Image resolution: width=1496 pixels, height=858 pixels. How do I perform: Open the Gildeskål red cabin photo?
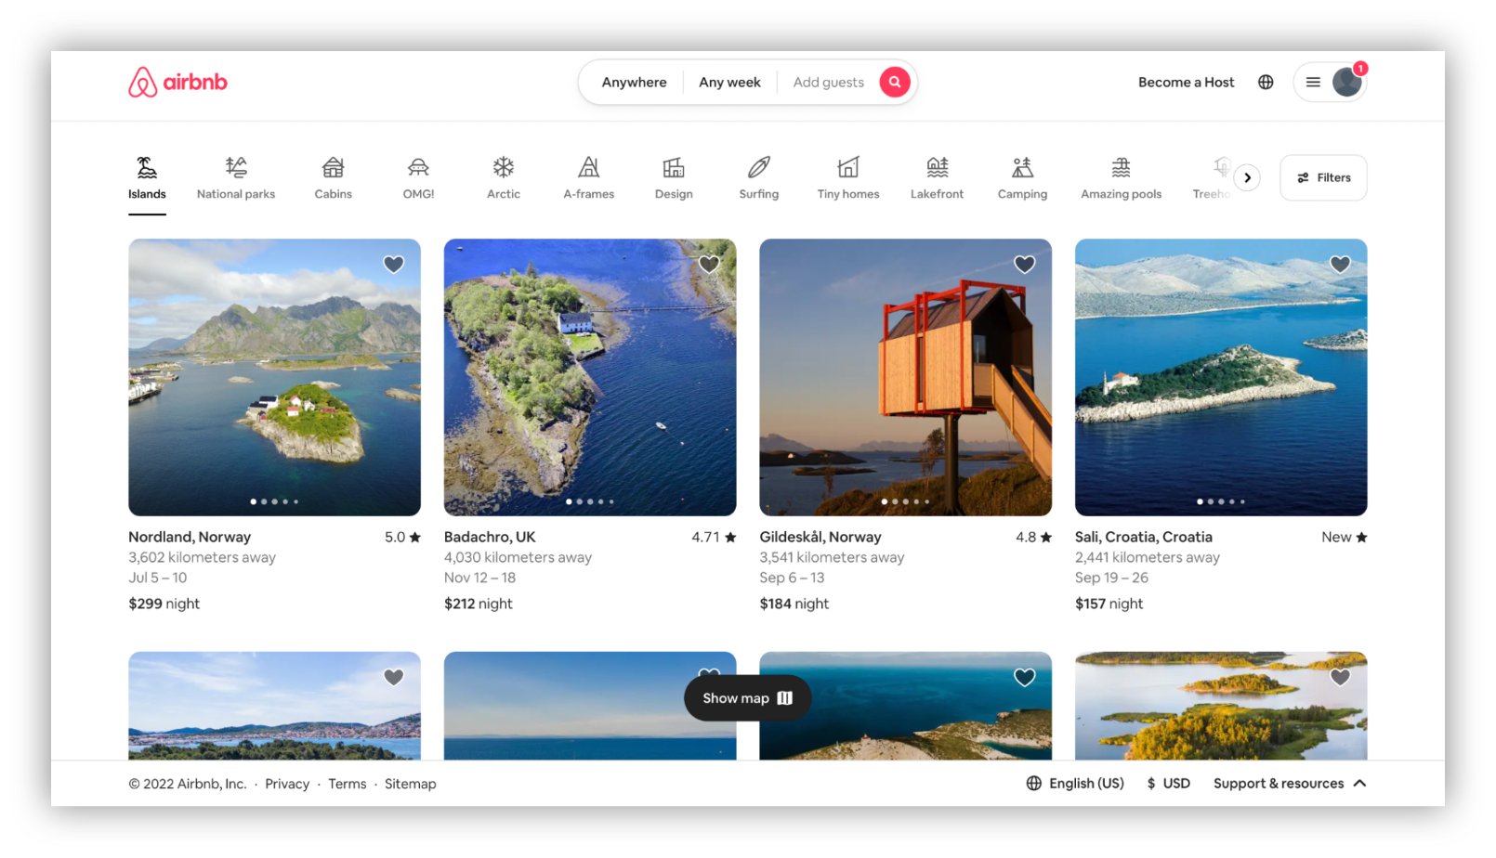point(906,377)
